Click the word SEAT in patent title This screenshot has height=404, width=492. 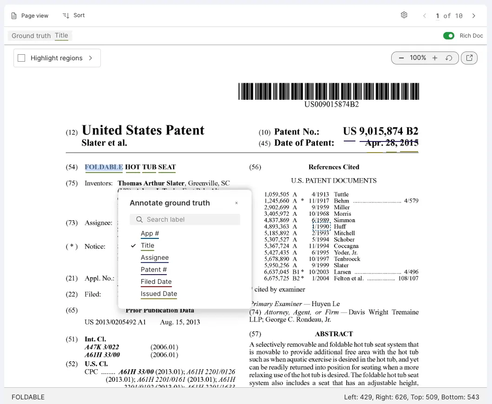(167, 167)
